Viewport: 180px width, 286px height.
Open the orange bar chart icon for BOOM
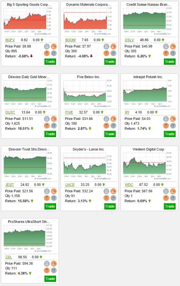(113, 47)
